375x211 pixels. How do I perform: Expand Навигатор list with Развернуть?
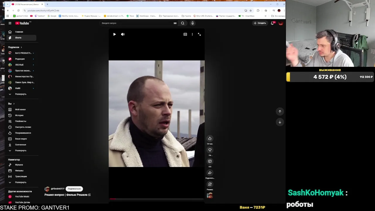point(21,182)
